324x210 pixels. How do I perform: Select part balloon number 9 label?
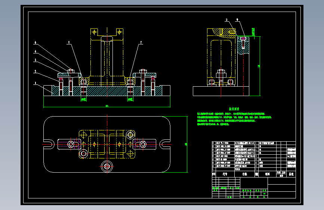click(x=237, y=20)
